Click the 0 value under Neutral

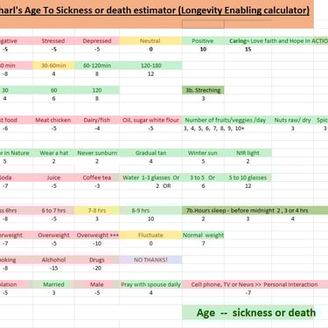click(150, 49)
